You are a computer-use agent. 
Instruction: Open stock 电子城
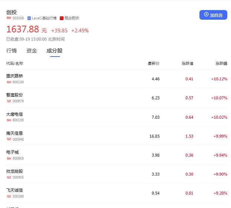pos(12,152)
